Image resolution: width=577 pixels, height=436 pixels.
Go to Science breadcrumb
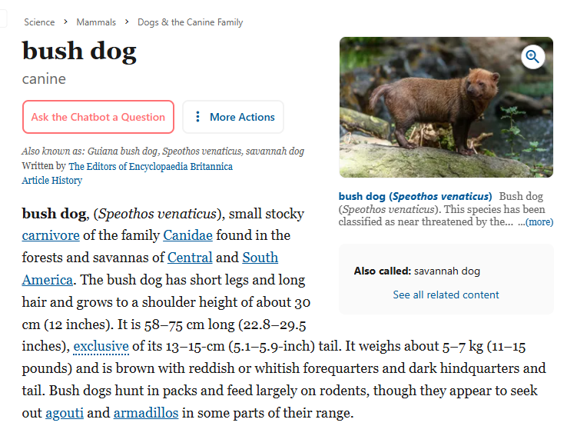click(39, 22)
